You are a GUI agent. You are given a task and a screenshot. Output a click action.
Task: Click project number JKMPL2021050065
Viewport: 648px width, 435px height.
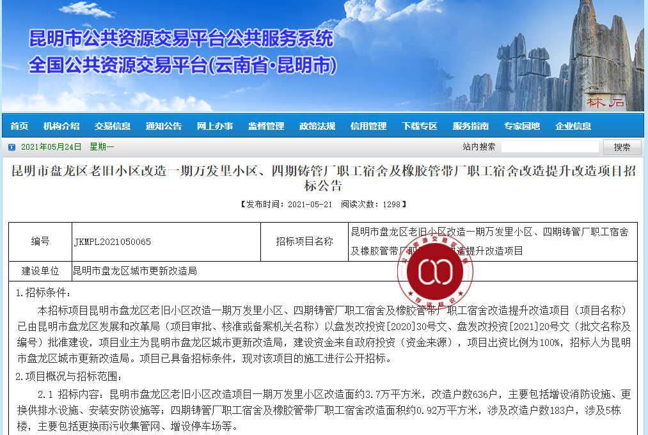click(x=113, y=242)
